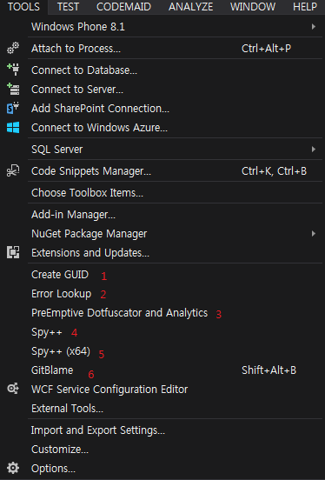Screen dimensions: 325x480
Task: Expand the NuGet Package Manager submenu arrow
Action: tap(314, 234)
